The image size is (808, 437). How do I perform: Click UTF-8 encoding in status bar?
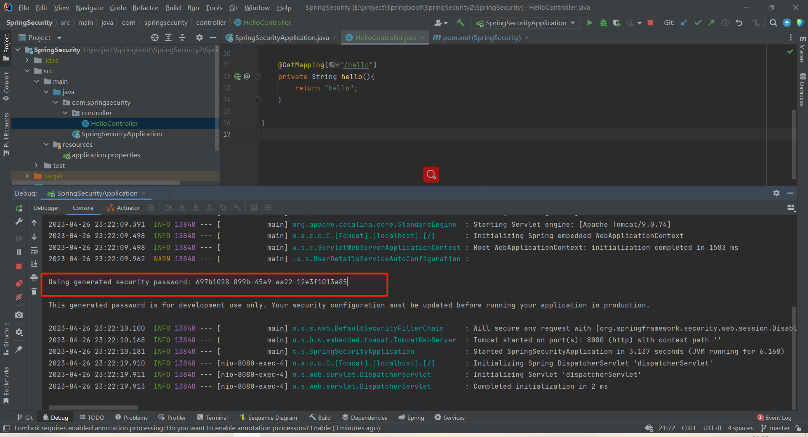pyautogui.click(x=712, y=428)
